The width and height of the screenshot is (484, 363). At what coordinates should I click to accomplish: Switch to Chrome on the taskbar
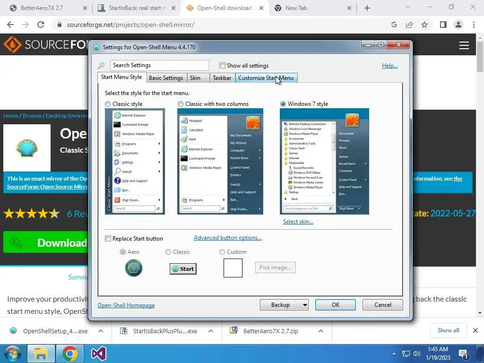pos(70,354)
